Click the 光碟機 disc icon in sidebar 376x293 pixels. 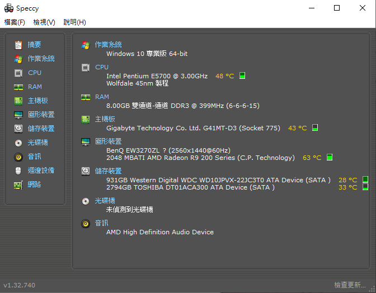18,143
